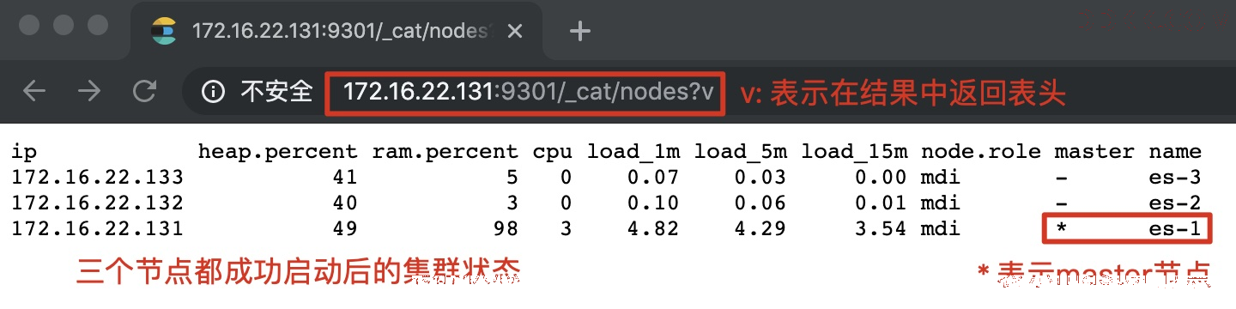1236x309 pixels.
Task: Click the browser back arrow
Action: coord(34,91)
